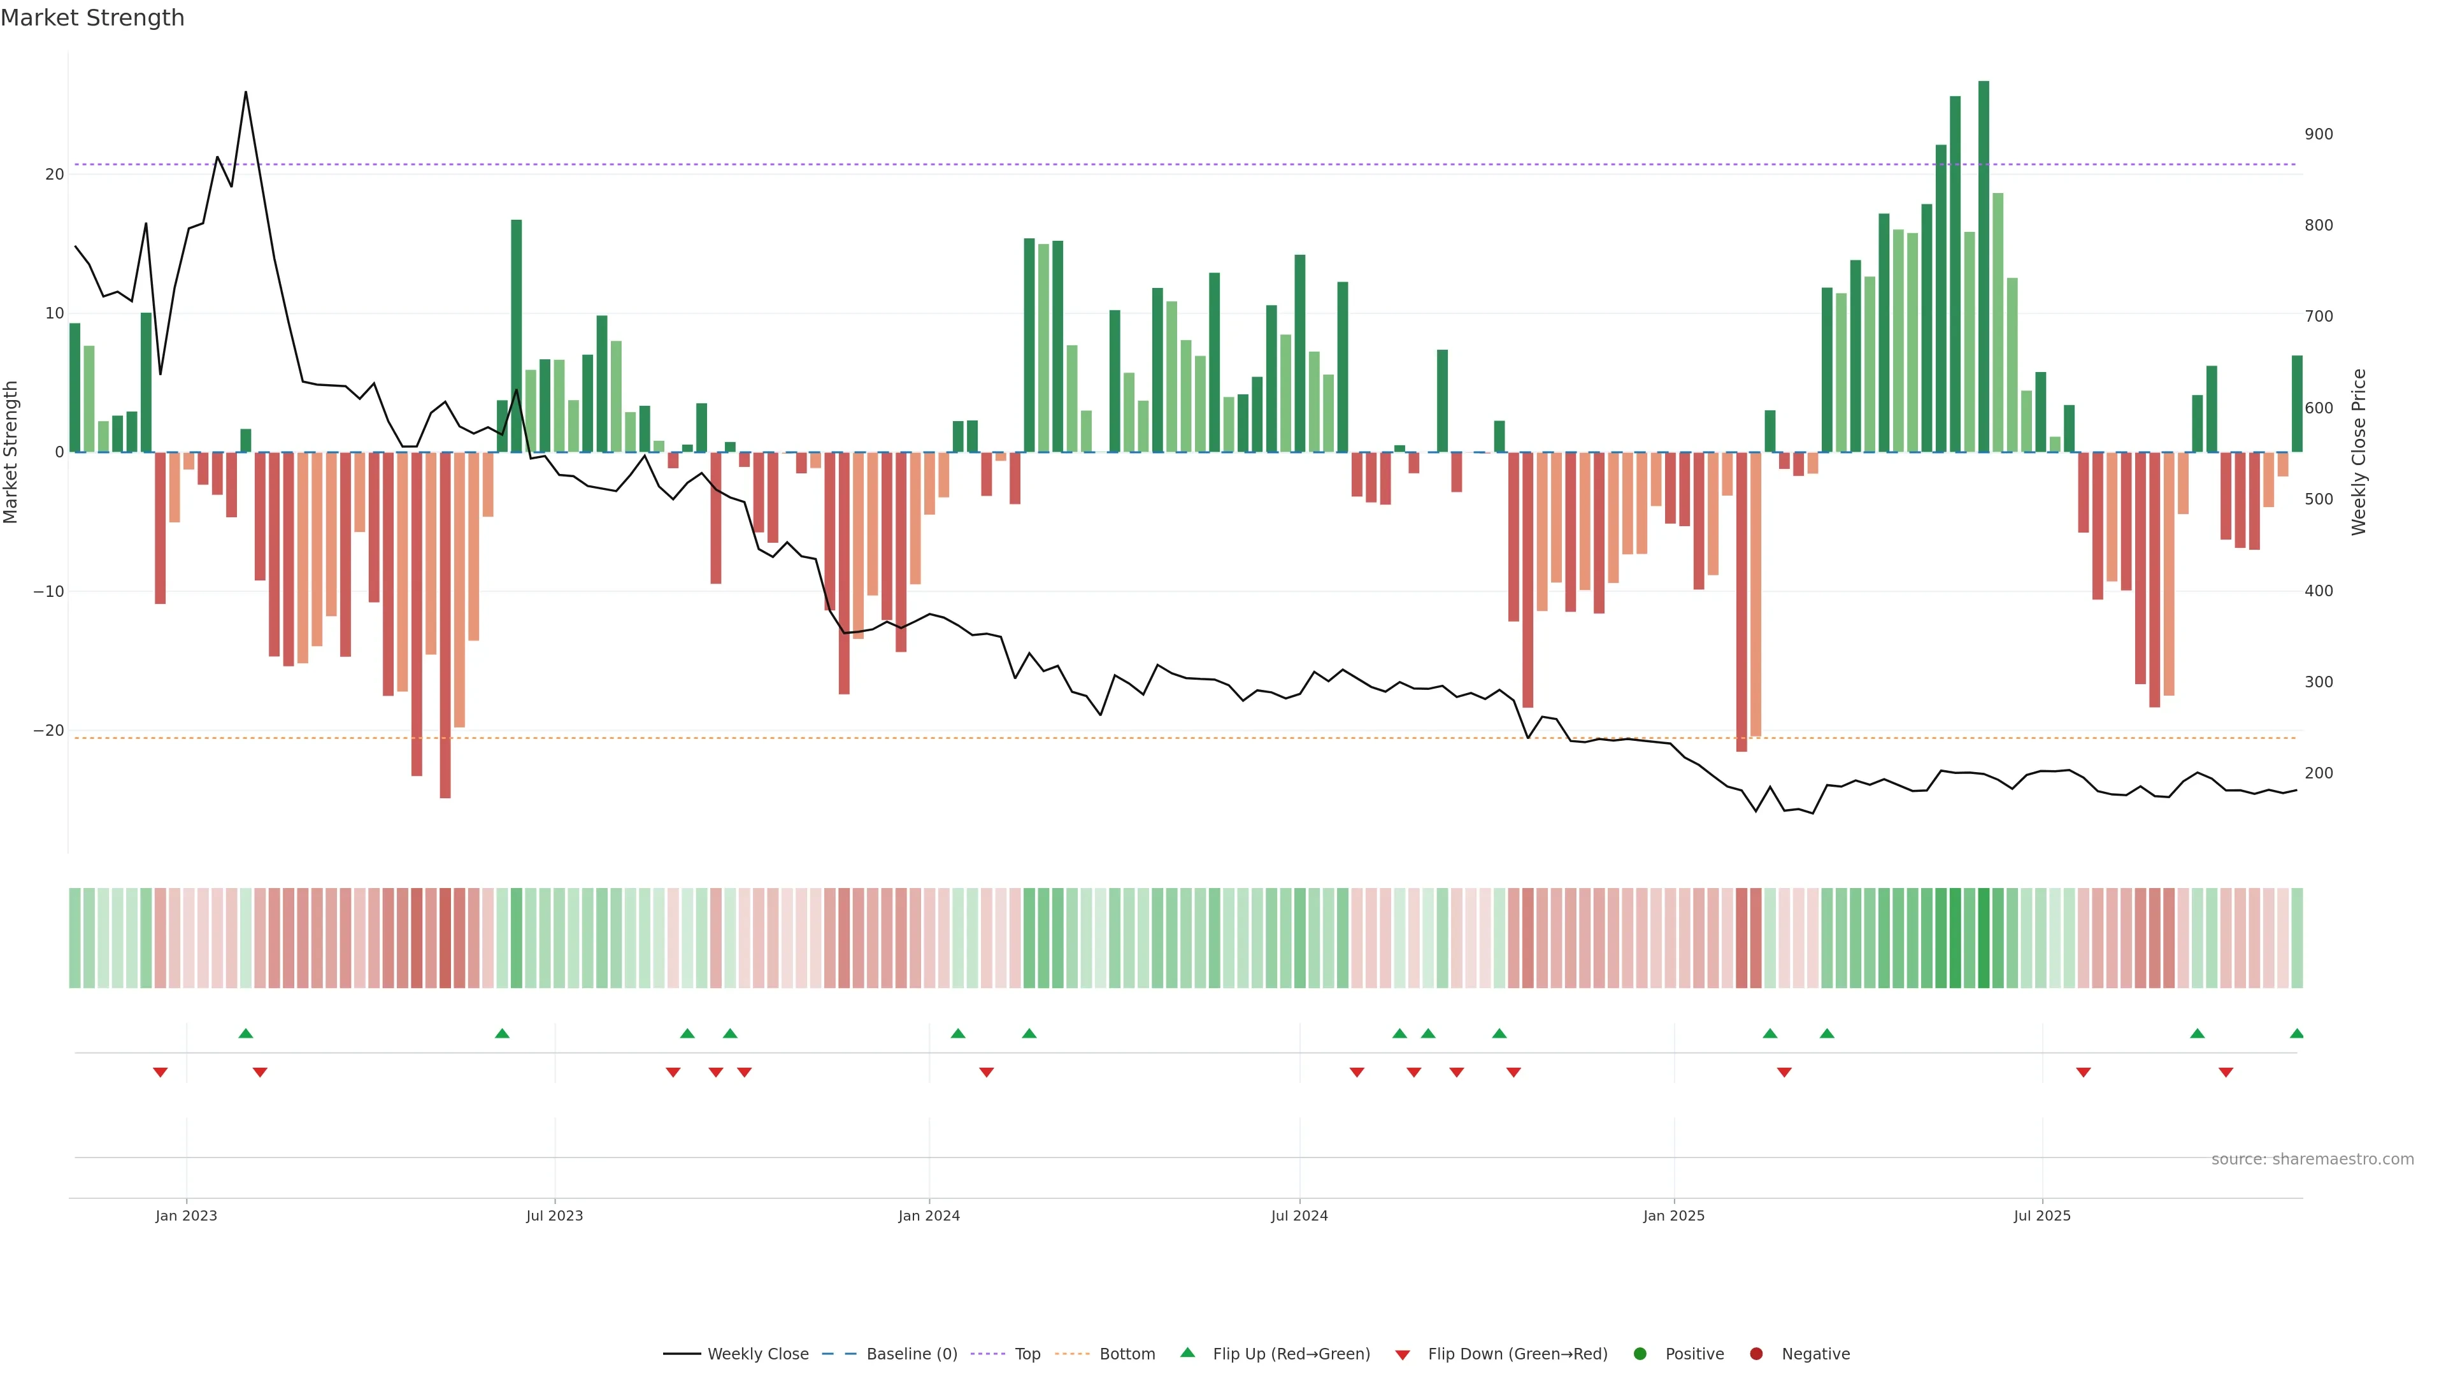Click the source: sharemaestro.com text
The width and height of the screenshot is (2446, 1376).
(2312, 1159)
